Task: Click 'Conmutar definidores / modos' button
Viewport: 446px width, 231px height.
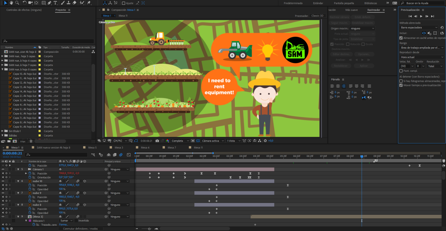Action: (80, 229)
